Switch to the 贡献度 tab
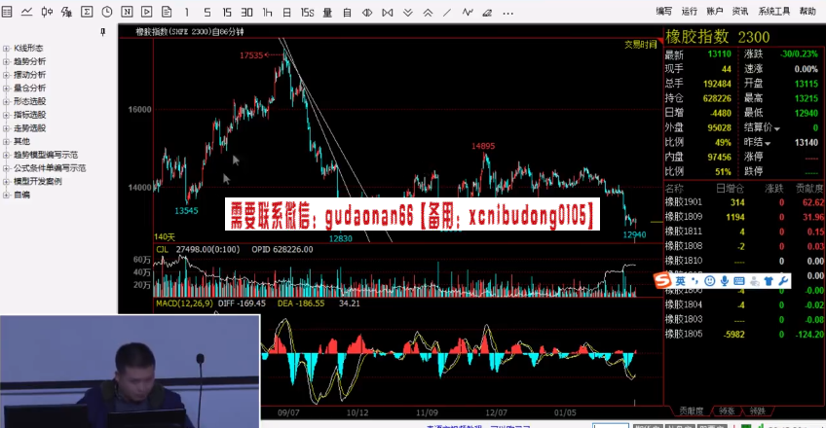 (690, 410)
